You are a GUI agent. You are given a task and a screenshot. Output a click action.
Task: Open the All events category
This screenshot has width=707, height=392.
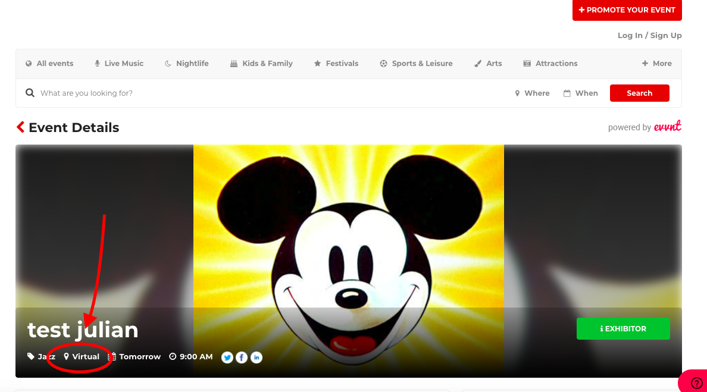(x=49, y=64)
